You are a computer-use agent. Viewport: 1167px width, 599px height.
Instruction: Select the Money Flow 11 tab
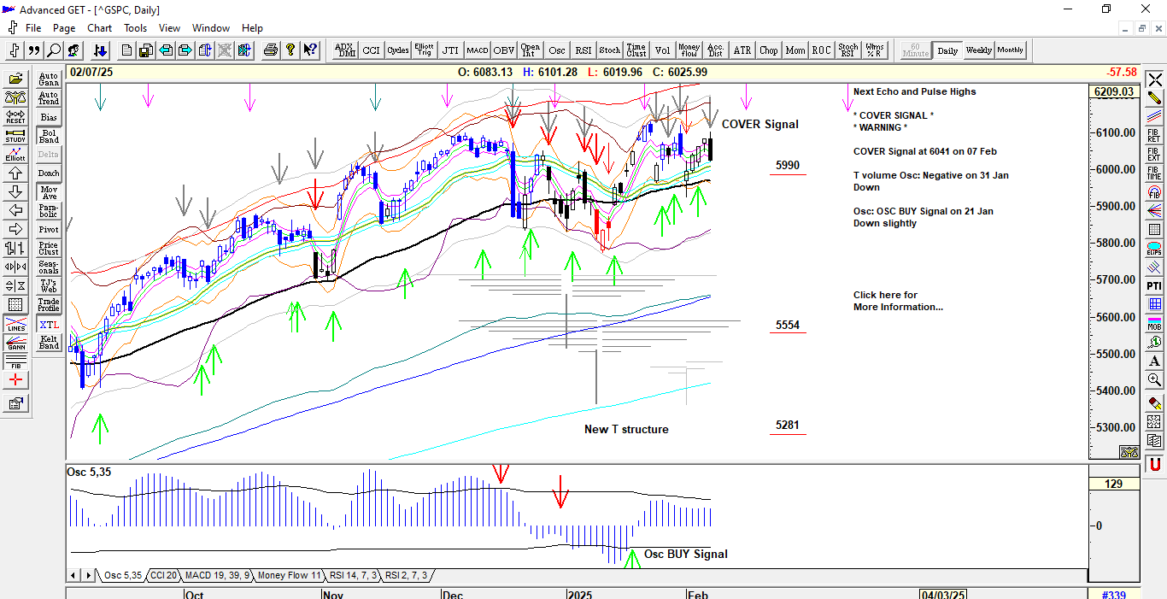(289, 575)
